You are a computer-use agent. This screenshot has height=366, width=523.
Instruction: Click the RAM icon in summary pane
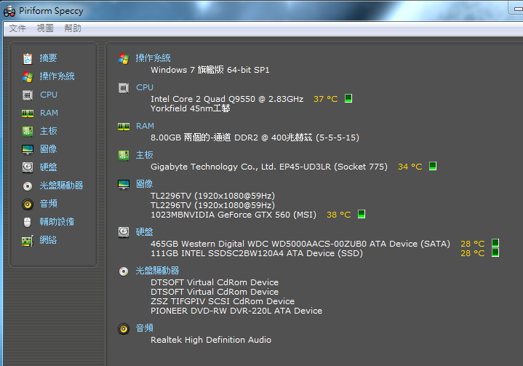pos(124,127)
